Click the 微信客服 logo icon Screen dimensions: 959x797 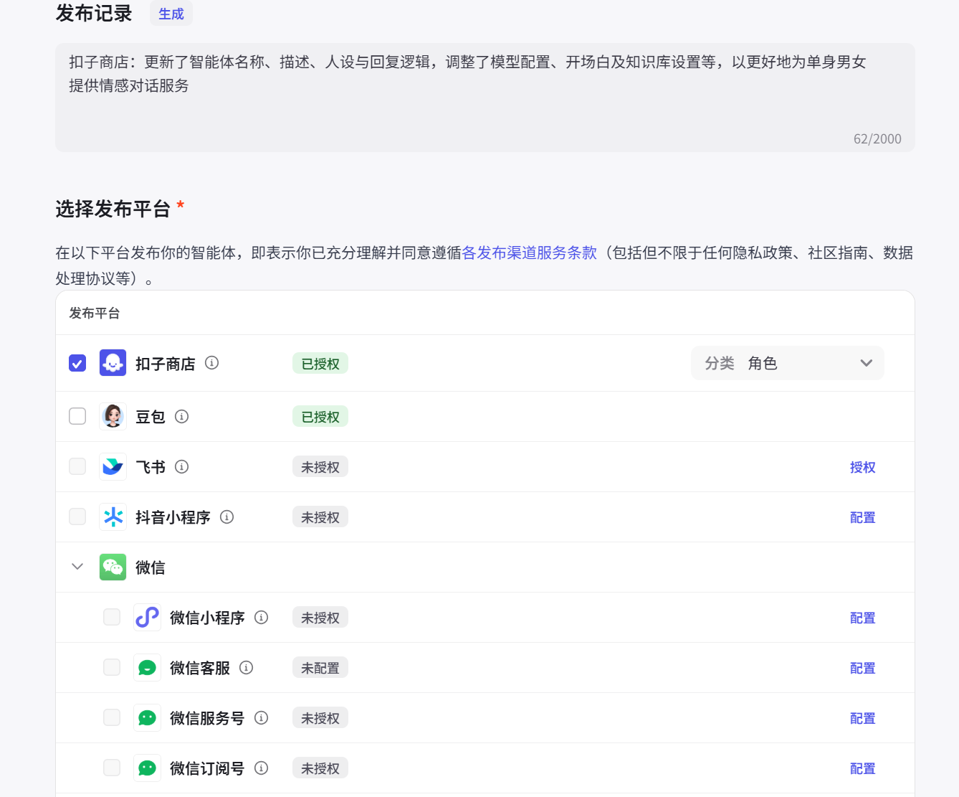tap(147, 667)
